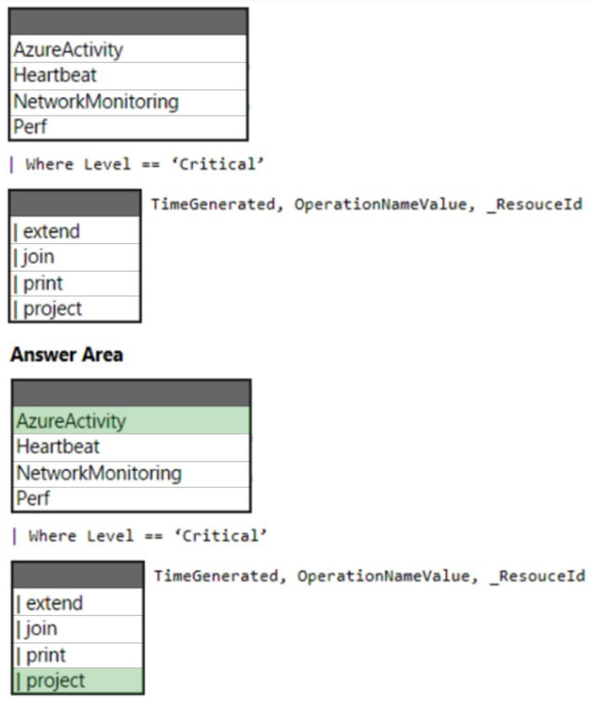Choose the green-highlighted project operator

coord(78,680)
